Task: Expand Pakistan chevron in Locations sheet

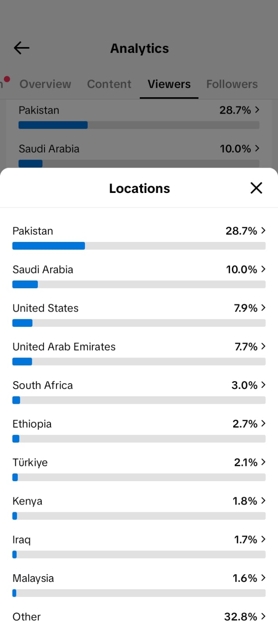Action: tap(264, 230)
